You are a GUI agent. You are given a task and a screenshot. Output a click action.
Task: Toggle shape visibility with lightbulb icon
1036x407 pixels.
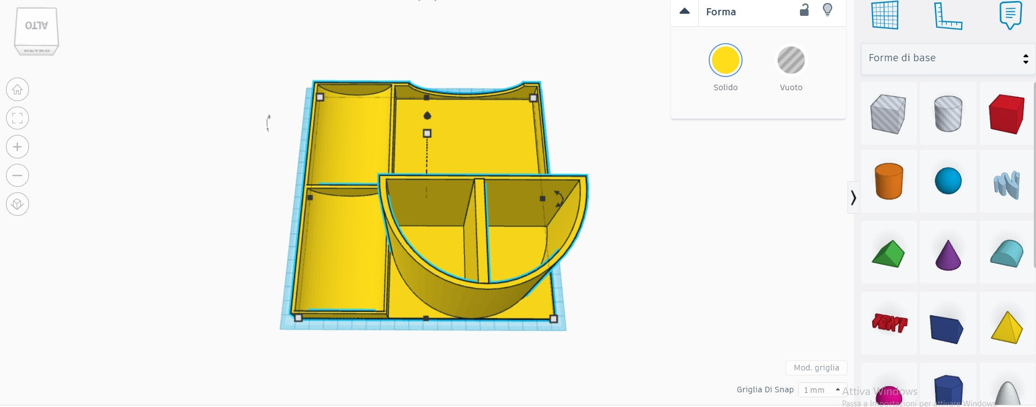coord(827,10)
